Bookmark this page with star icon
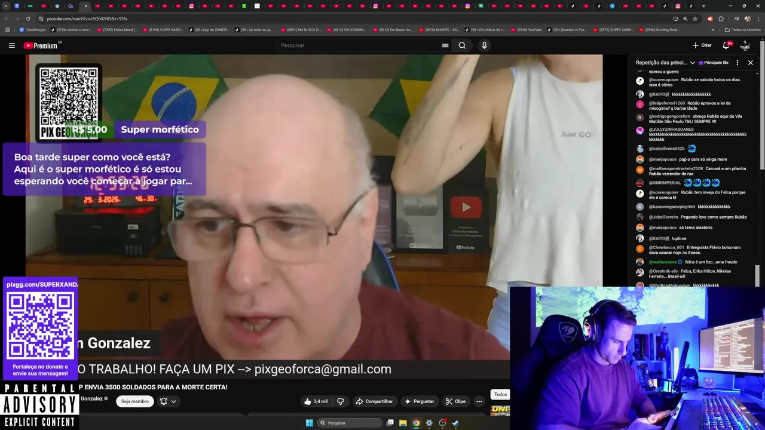Image resolution: width=765 pixels, height=430 pixels. point(694,19)
